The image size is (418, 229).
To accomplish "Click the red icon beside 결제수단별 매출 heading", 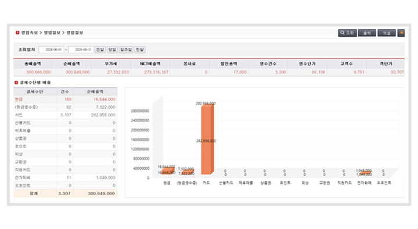I will (16, 83).
